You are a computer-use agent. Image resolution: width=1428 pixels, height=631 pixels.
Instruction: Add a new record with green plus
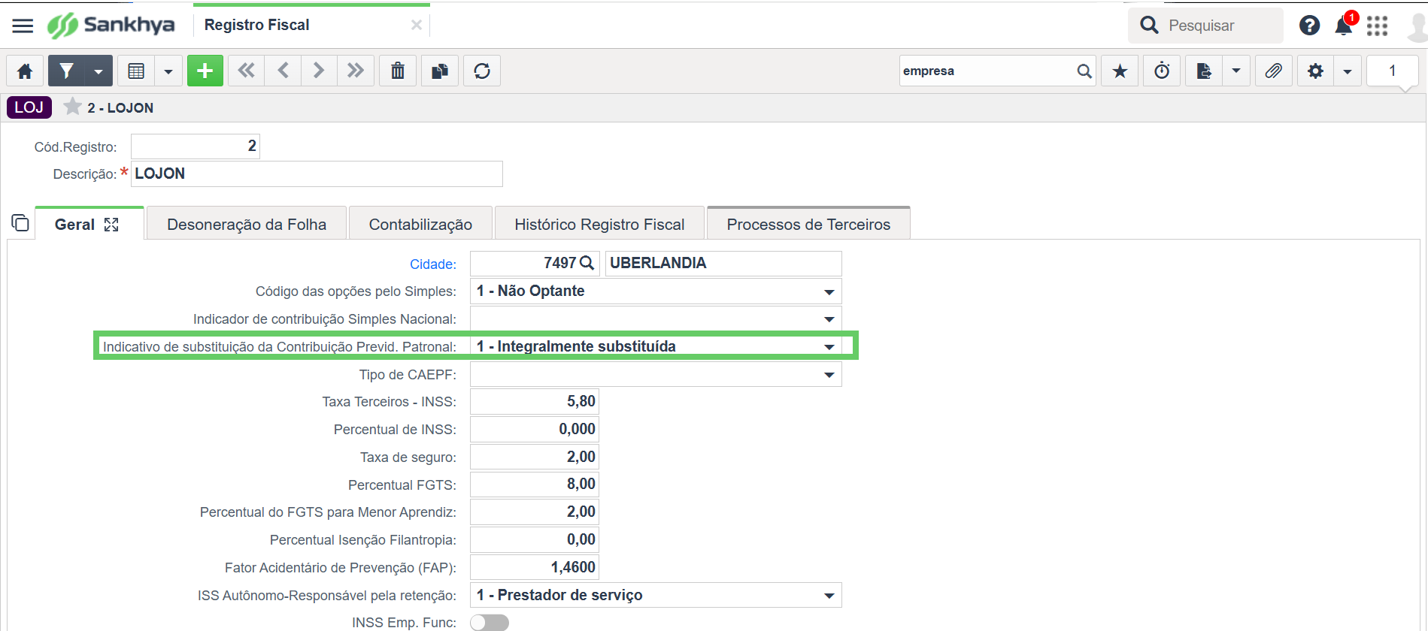click(x=205, y=71)
